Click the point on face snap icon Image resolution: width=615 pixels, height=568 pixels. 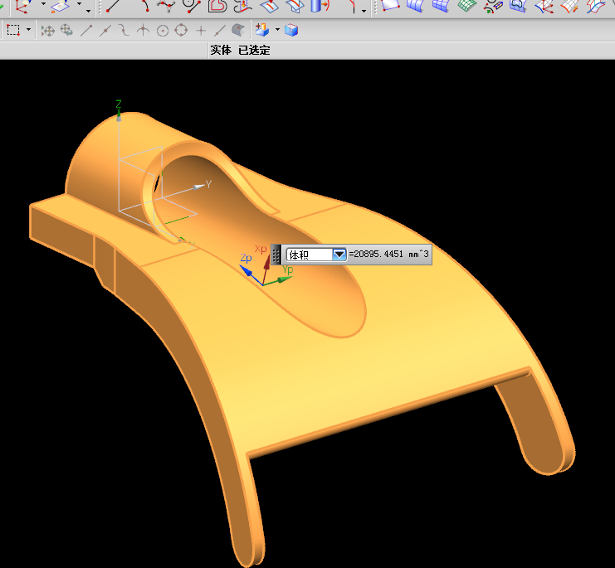tap(238, 31)
